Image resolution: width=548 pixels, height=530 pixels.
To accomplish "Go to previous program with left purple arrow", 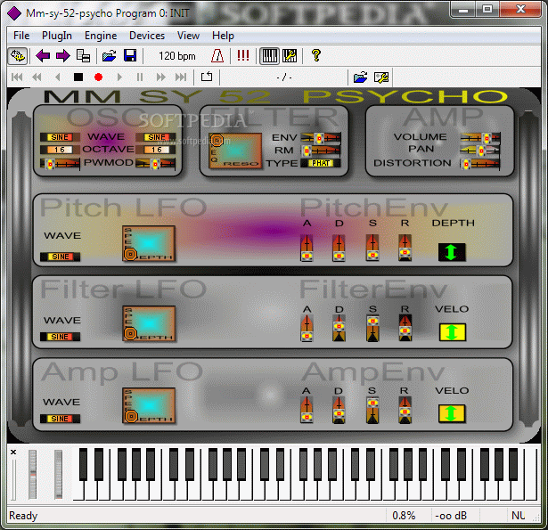I will pyautogui.click(x=43, y=56).
